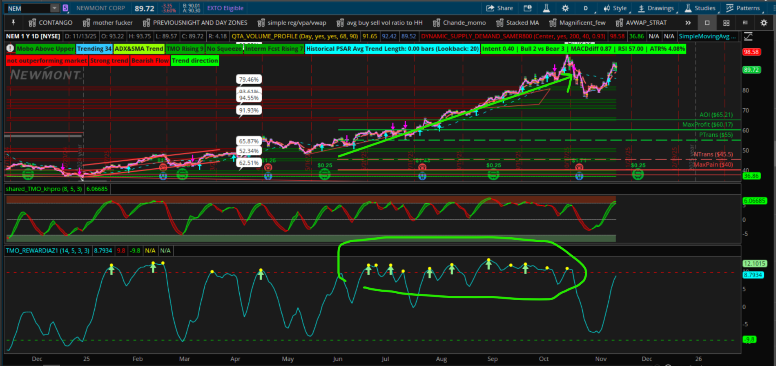Expand the NEM symbol dropdown arrow
This screenshot has height=366, width=776.
pos(55,8)
